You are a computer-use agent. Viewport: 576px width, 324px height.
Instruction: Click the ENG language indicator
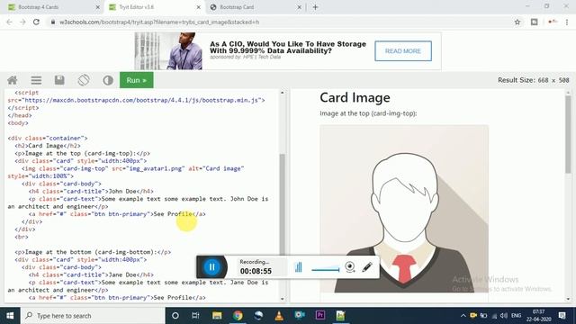516,316
